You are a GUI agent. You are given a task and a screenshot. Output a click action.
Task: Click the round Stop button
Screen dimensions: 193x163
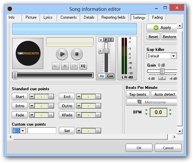tap(77, 54)
